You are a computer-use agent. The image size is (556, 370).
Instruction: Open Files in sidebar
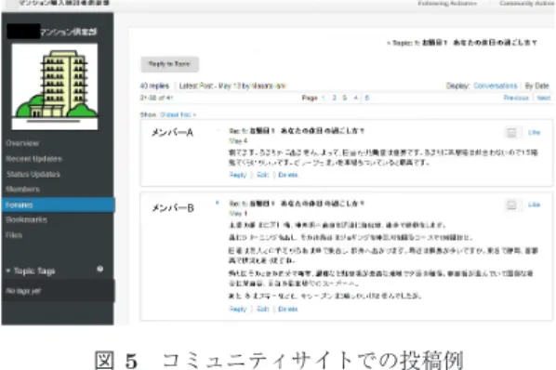coord(14,235)
